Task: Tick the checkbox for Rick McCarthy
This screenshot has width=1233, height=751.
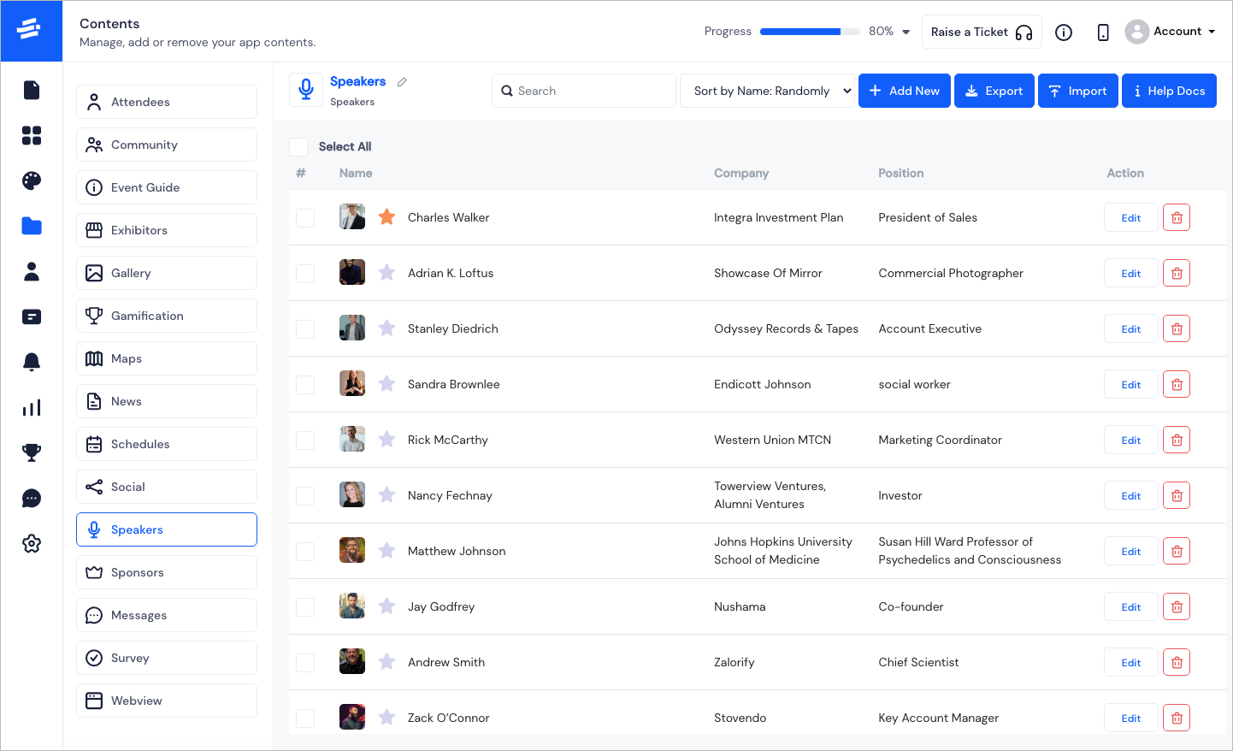Action: tap(305, 441)
